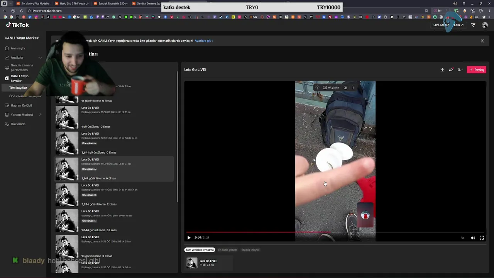
Task: Click the Pinterest bookmark icon
Action: pyautogui.click(x=171, y=17)
